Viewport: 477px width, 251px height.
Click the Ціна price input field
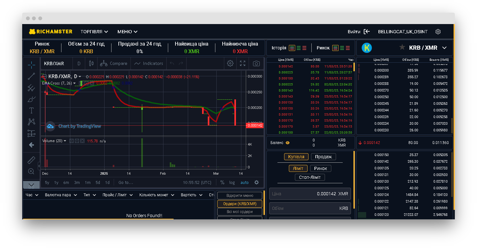310,194
